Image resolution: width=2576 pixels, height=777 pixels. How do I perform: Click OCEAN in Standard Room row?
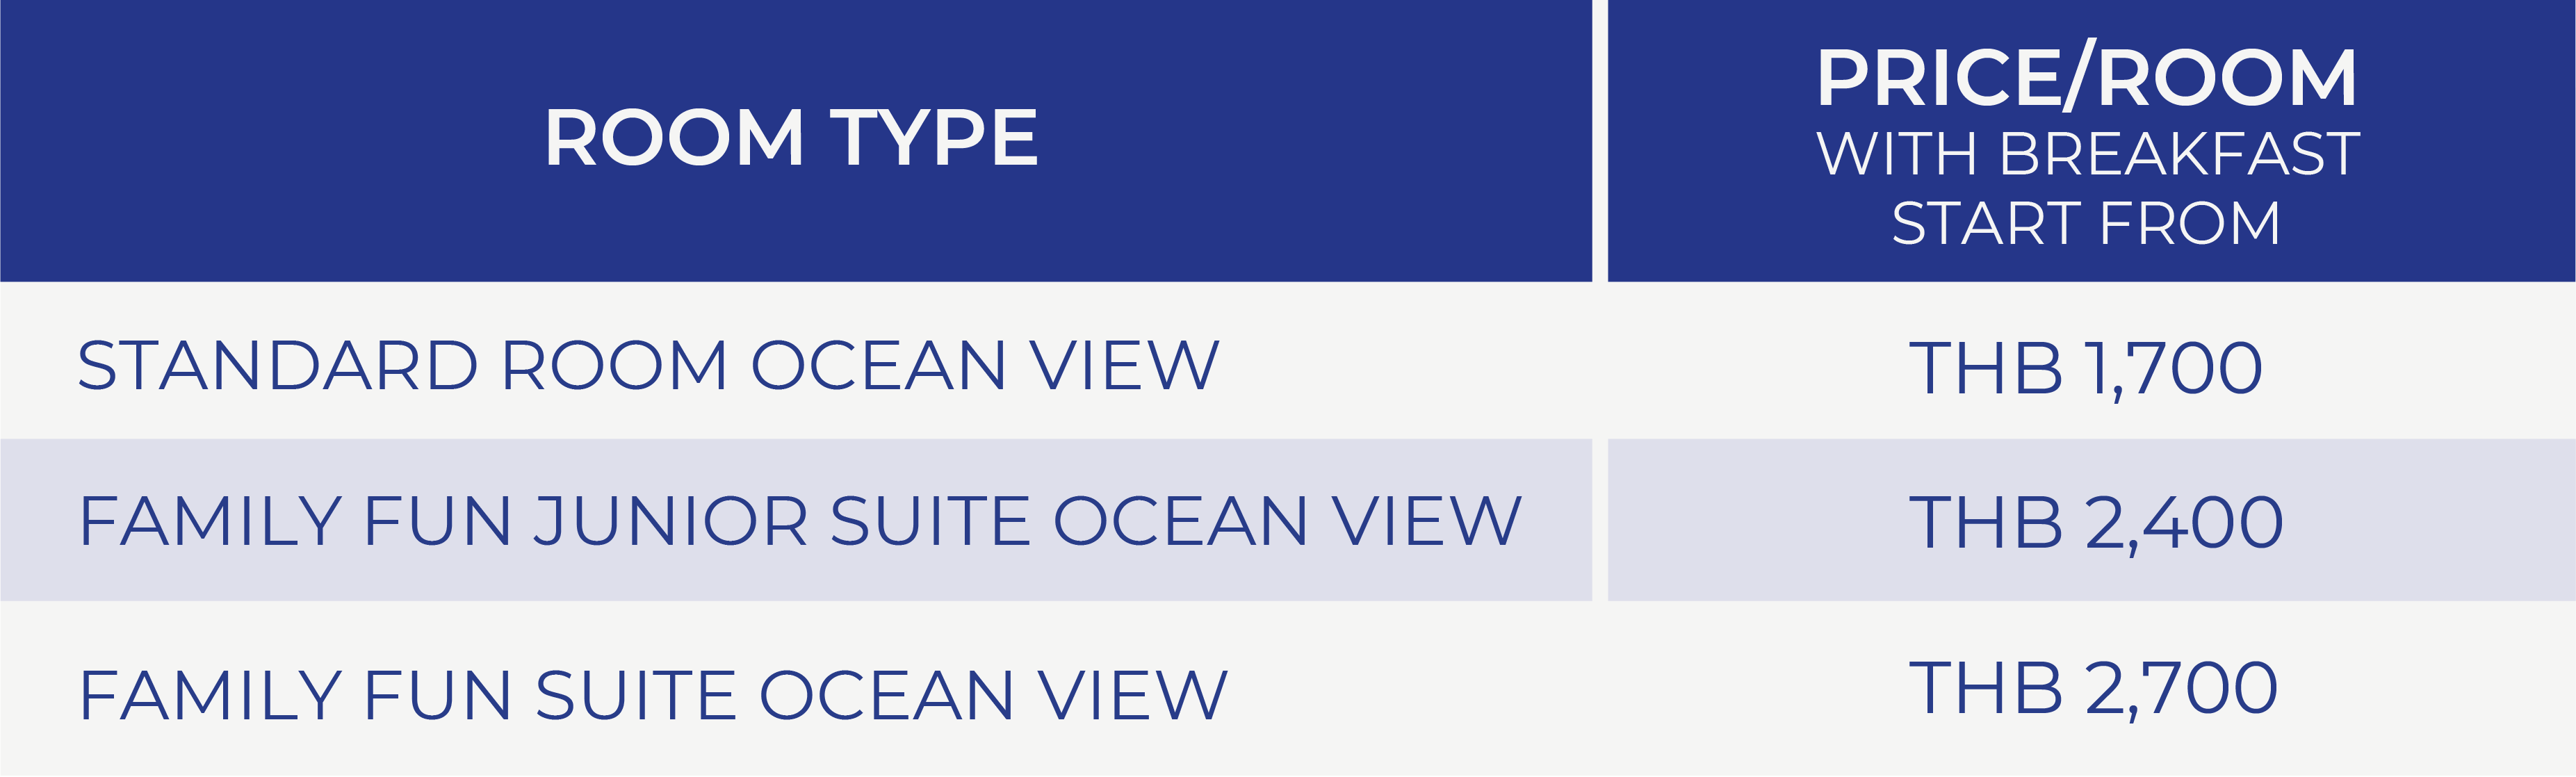coord(879,365)
